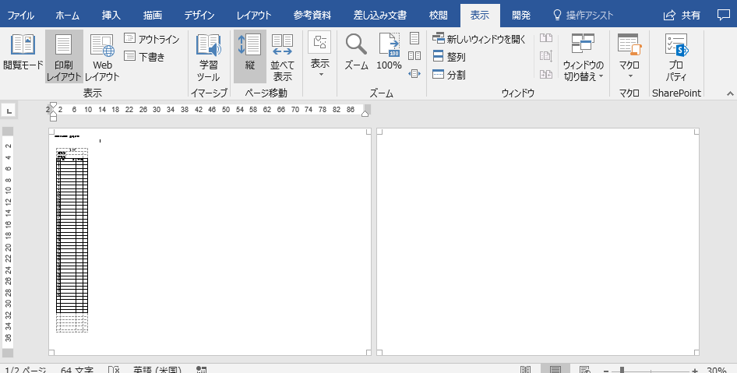Image resolution: width=737 pixels, height=373 pixels.
Task: Click the status bar print layout icon
Action: 555,369
